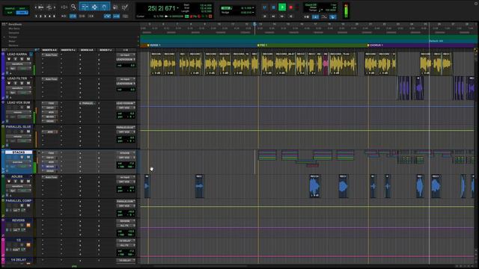Click the I/O column header
This screenshot has width=479, height=269.
click(126, 50)
